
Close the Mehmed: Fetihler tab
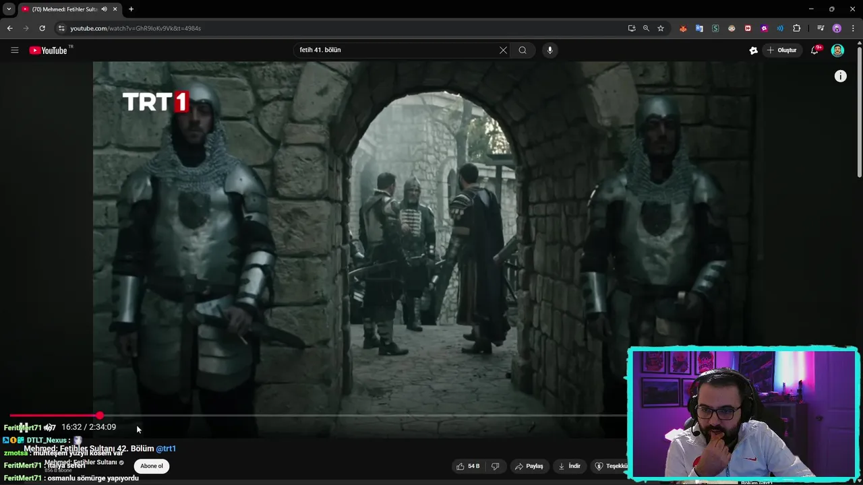(115, 9)
